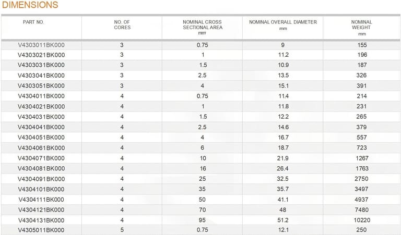
Task: Click the Nominal Weight column header
Action: [x=362, y=24]
